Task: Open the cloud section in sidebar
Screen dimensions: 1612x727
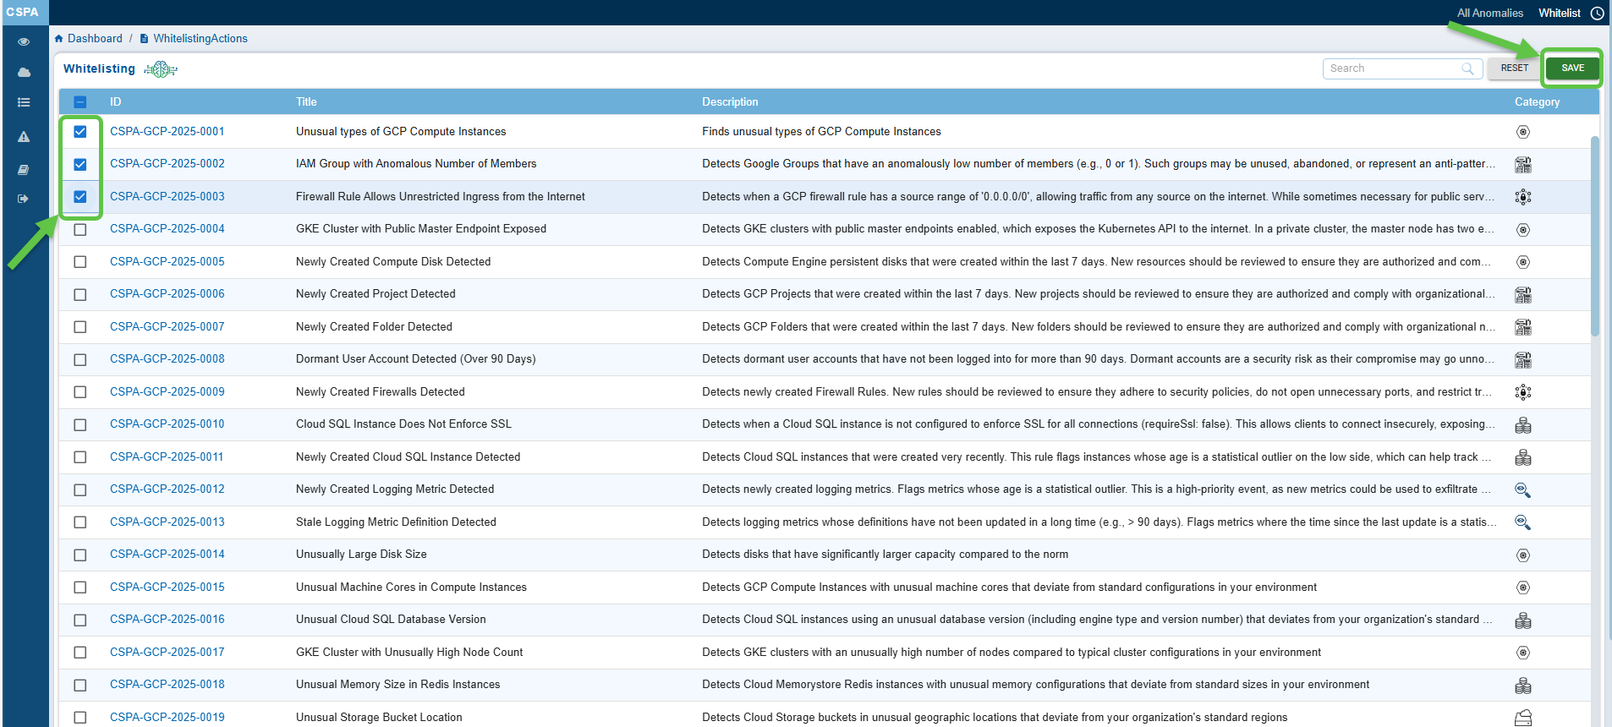Action: tap(24, 73)
